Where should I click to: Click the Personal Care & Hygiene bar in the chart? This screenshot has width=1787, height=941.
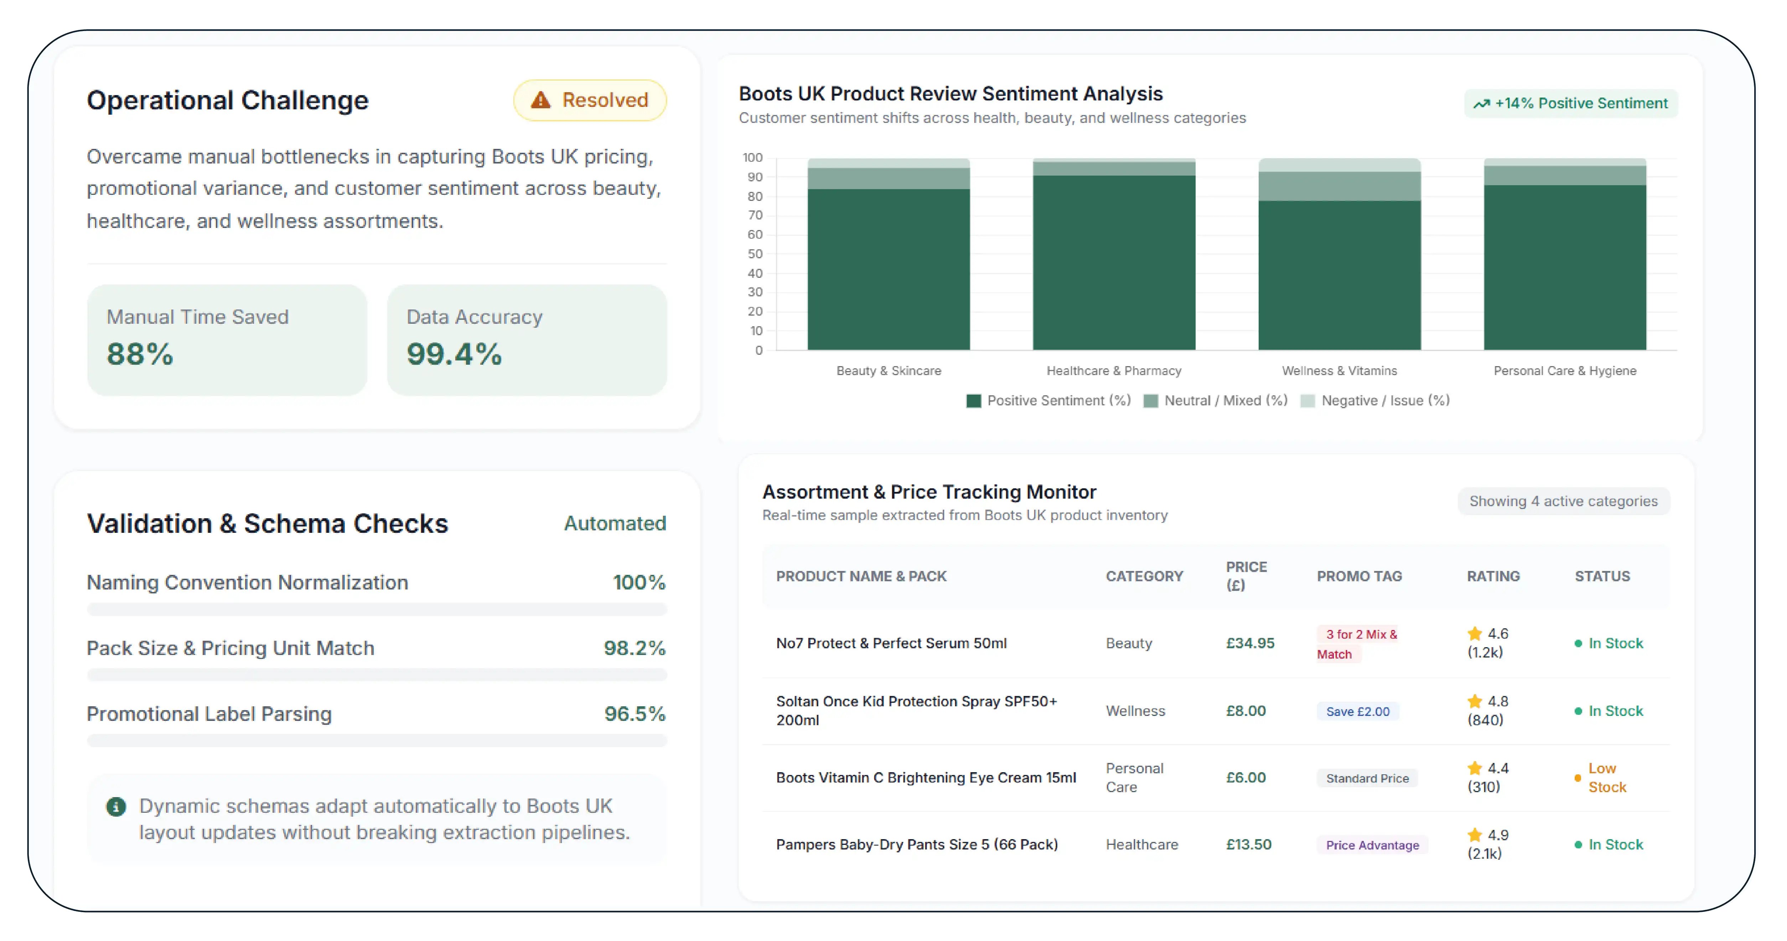coord(1565,255)
